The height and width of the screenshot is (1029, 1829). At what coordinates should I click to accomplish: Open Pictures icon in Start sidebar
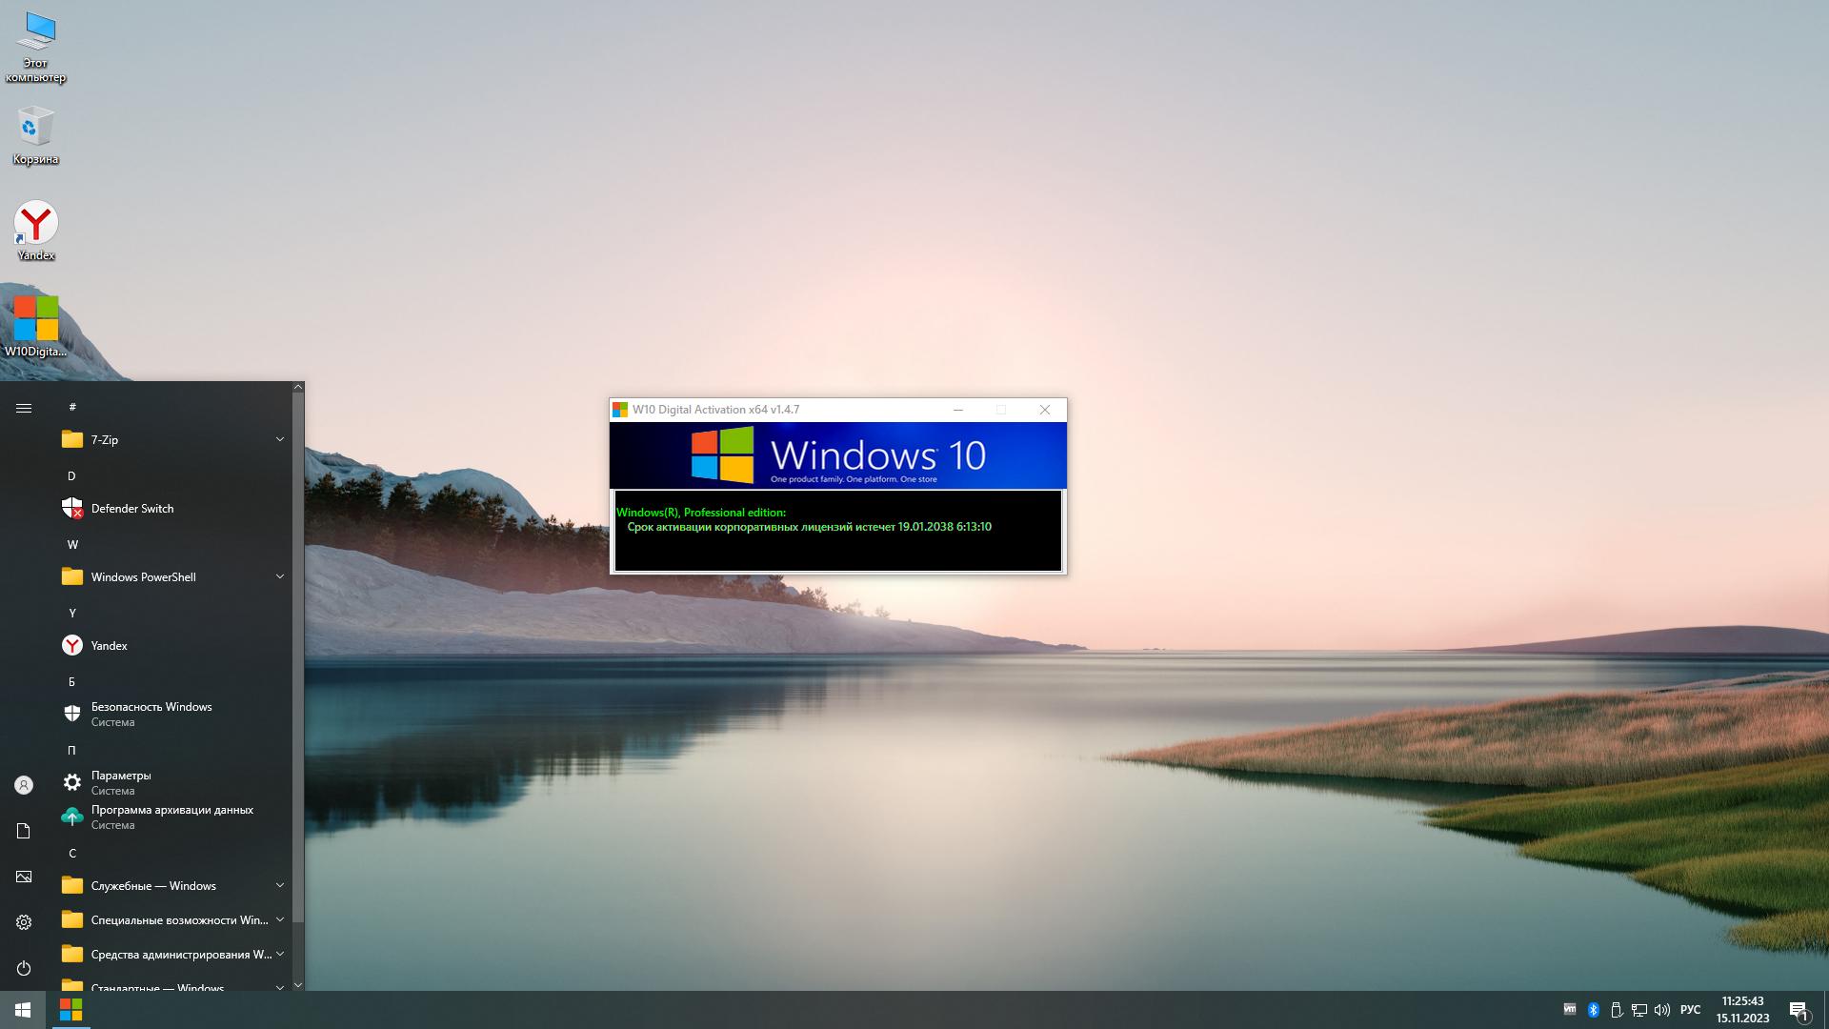(24, 877)
